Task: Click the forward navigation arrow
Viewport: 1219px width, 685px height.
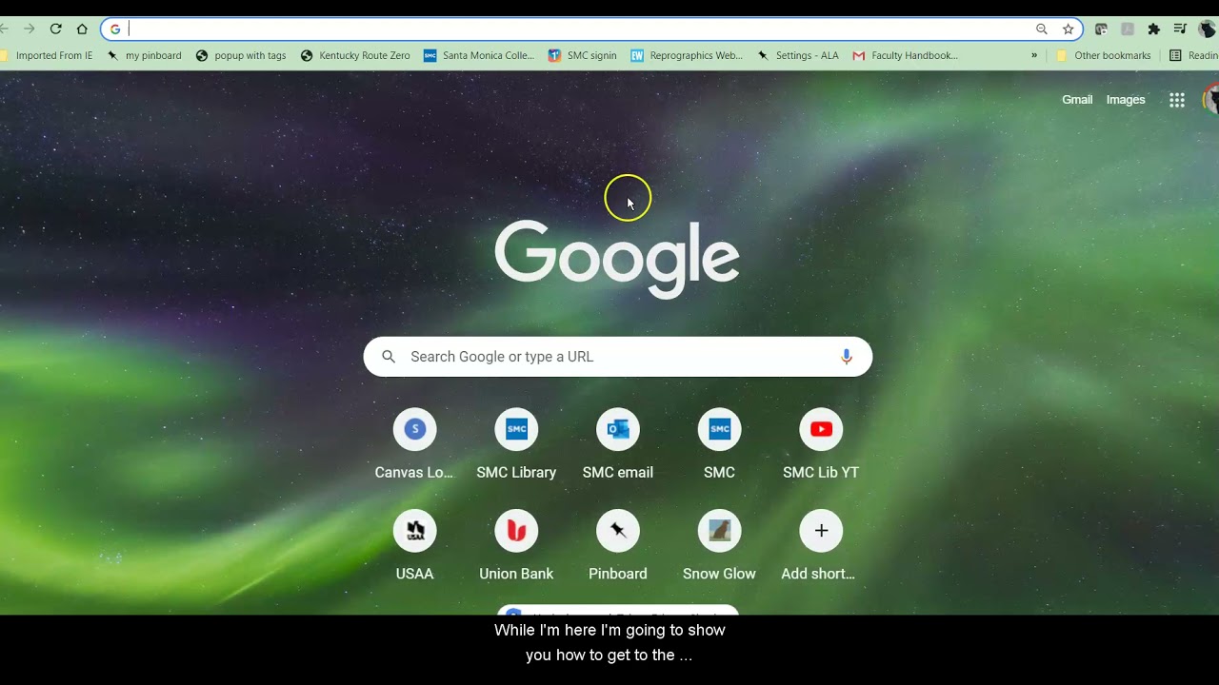Action: (x=29, y=29)
